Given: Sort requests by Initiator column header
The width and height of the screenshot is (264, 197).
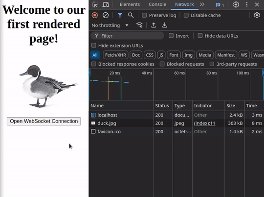Looking at the screenshot, I should (208, 106).
